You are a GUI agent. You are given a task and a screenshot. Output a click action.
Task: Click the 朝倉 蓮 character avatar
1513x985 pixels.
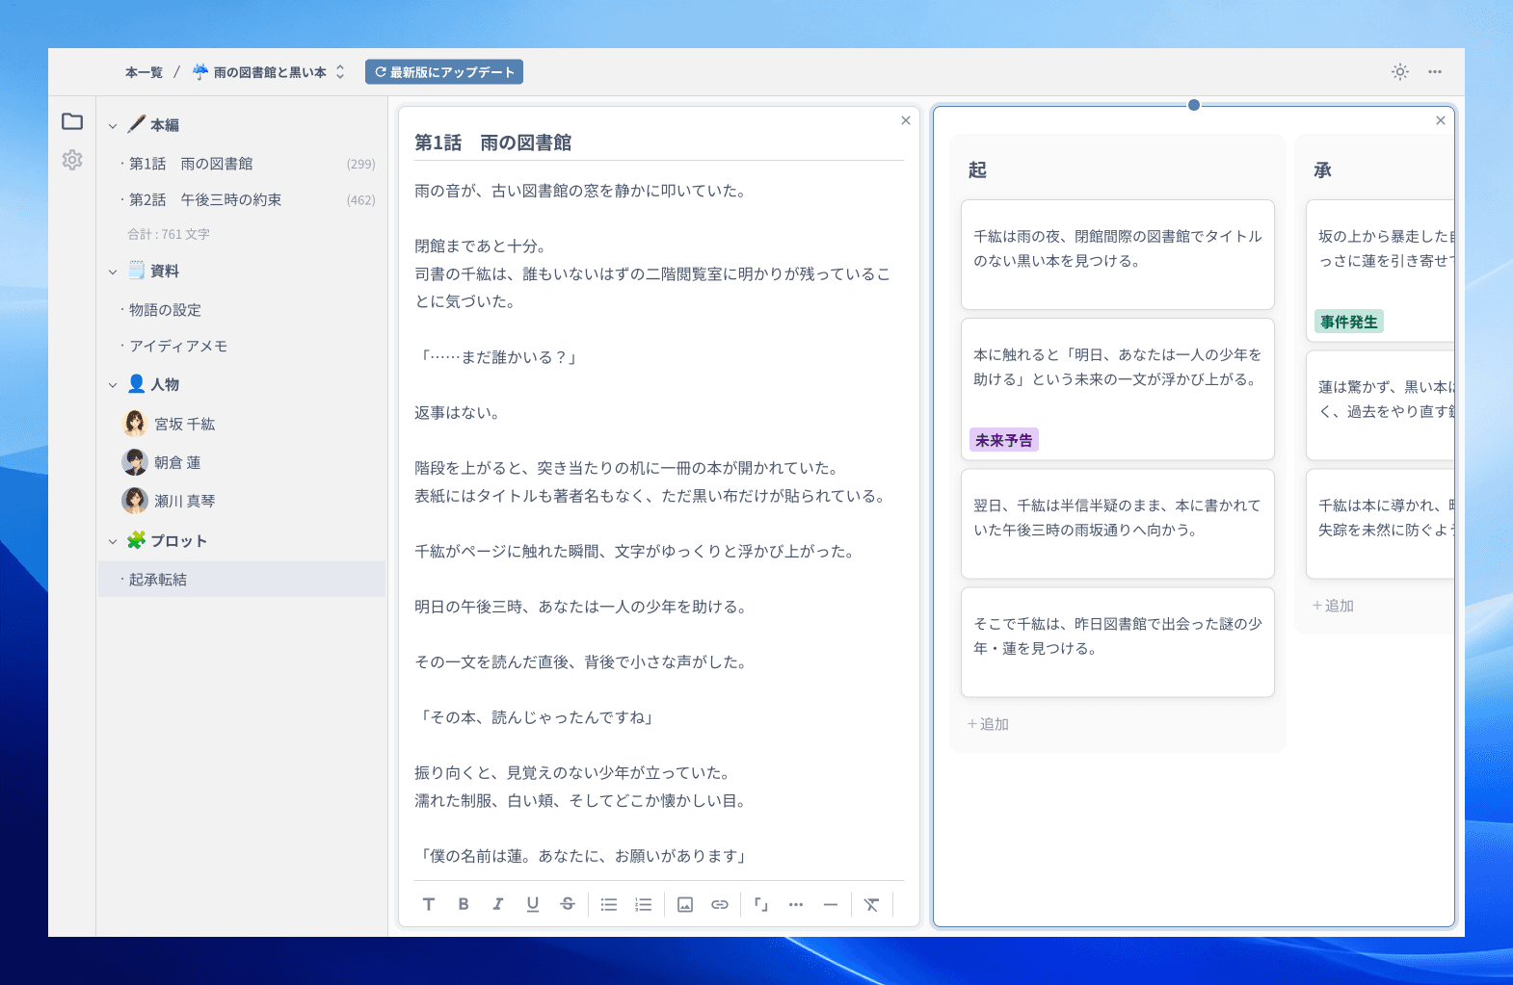click(135, 462)
